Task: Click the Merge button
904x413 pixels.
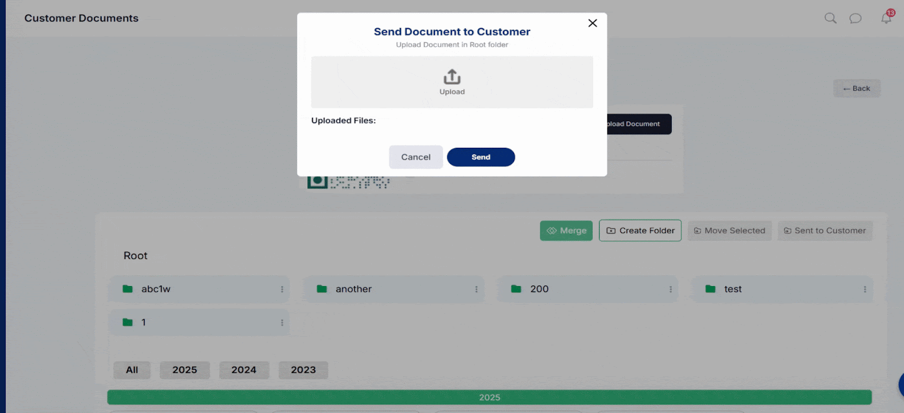Action: (x=566, y=231)
